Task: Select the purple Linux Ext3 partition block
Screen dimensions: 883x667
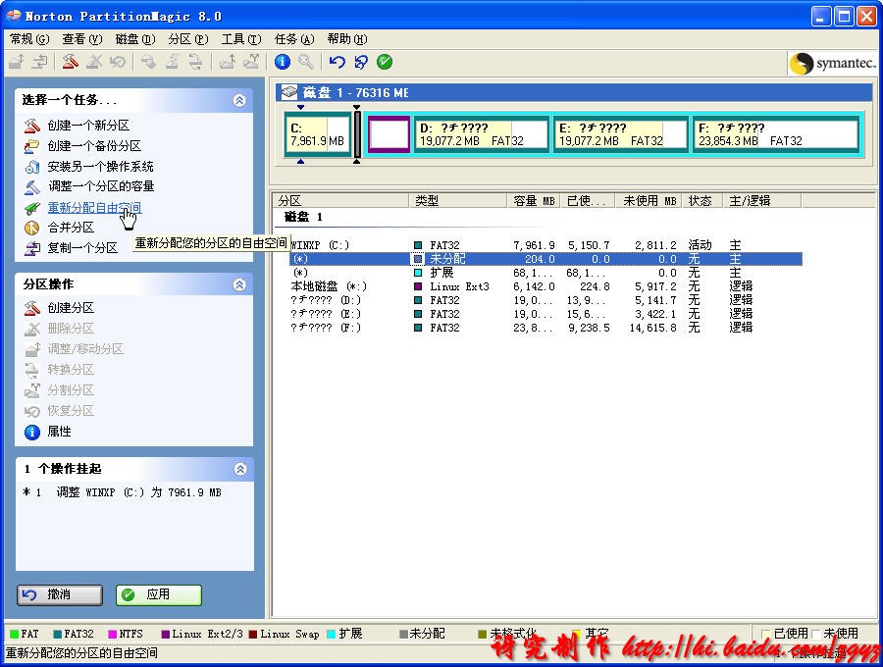Action: pyautogui.click(x=389, y=134)
